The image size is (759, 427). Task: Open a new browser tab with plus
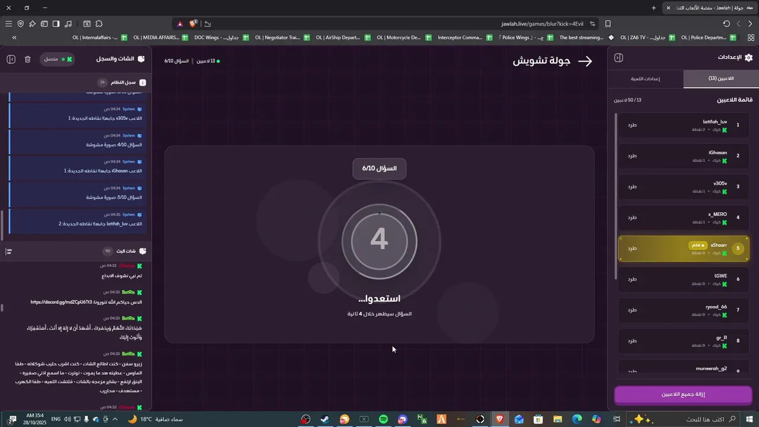[x=653, y=8]
